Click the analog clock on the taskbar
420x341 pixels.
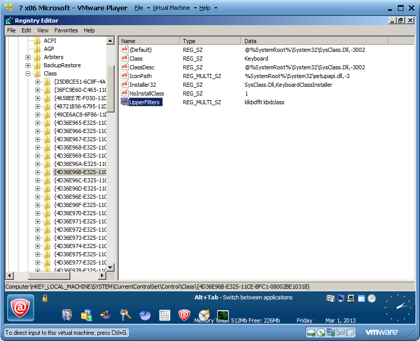(x=398, y=308)
